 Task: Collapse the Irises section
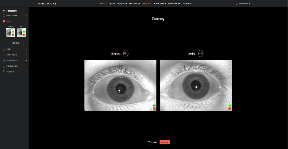pyautogui.click(x=26, y=21)
